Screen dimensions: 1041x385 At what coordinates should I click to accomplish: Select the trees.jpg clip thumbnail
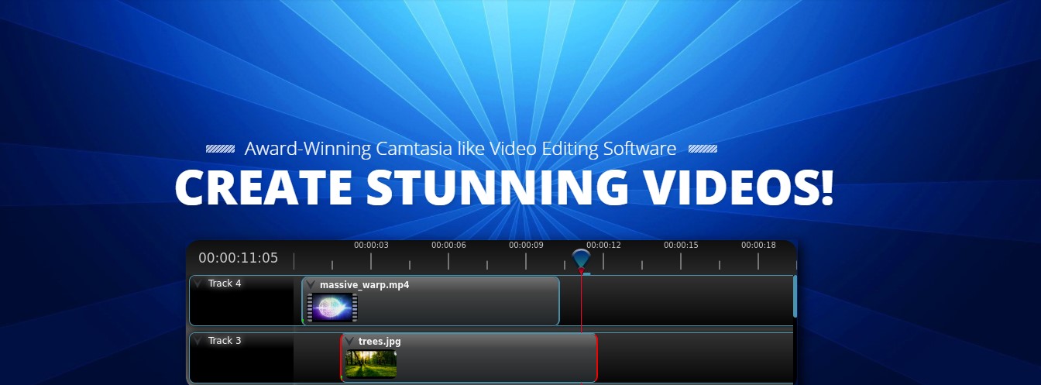(x=371, y=364)
